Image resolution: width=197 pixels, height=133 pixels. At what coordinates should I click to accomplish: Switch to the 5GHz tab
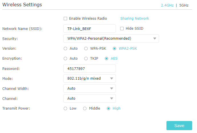(184, 5)
